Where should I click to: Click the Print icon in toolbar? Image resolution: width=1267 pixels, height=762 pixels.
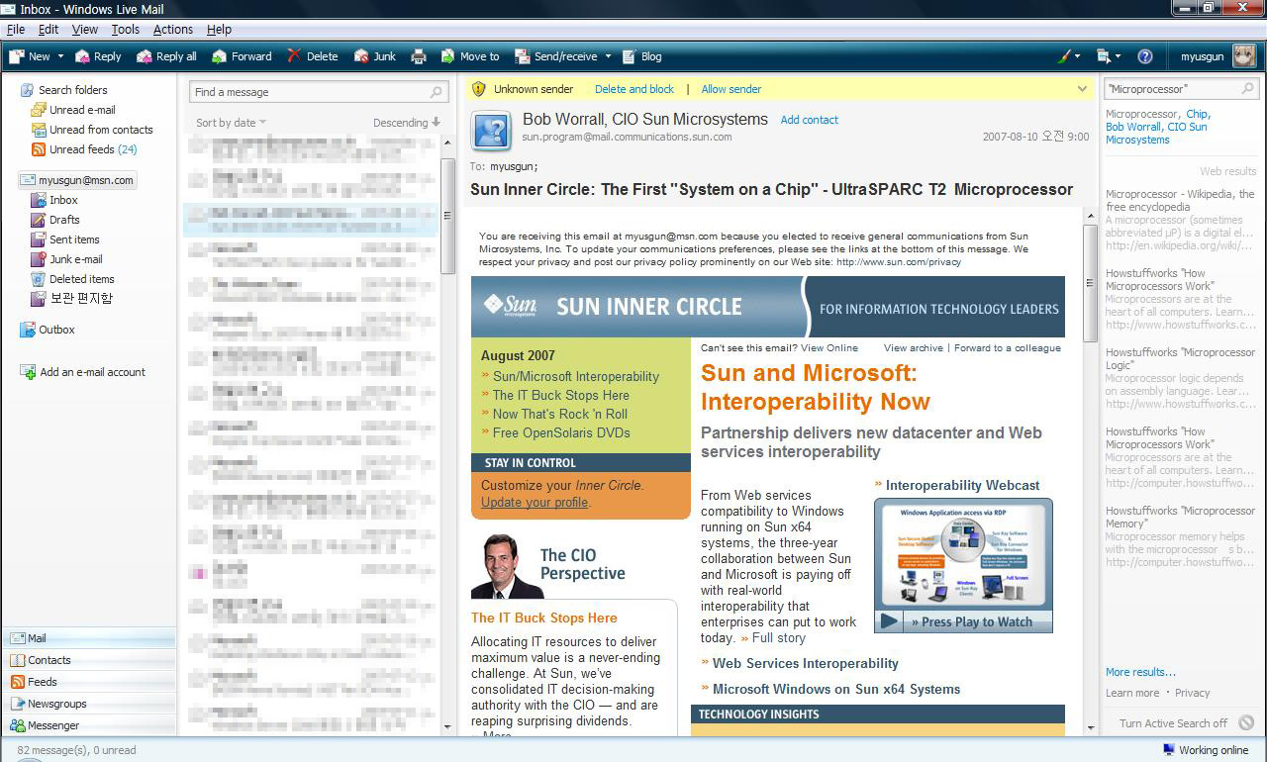click(x=419, y=56)
